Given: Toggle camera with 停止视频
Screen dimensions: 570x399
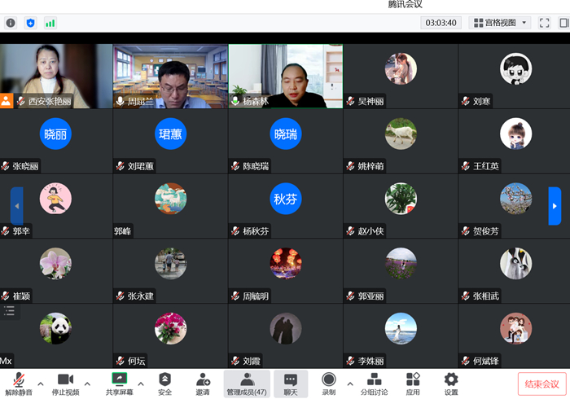Looking at the screenshot, I should (65, 384).
